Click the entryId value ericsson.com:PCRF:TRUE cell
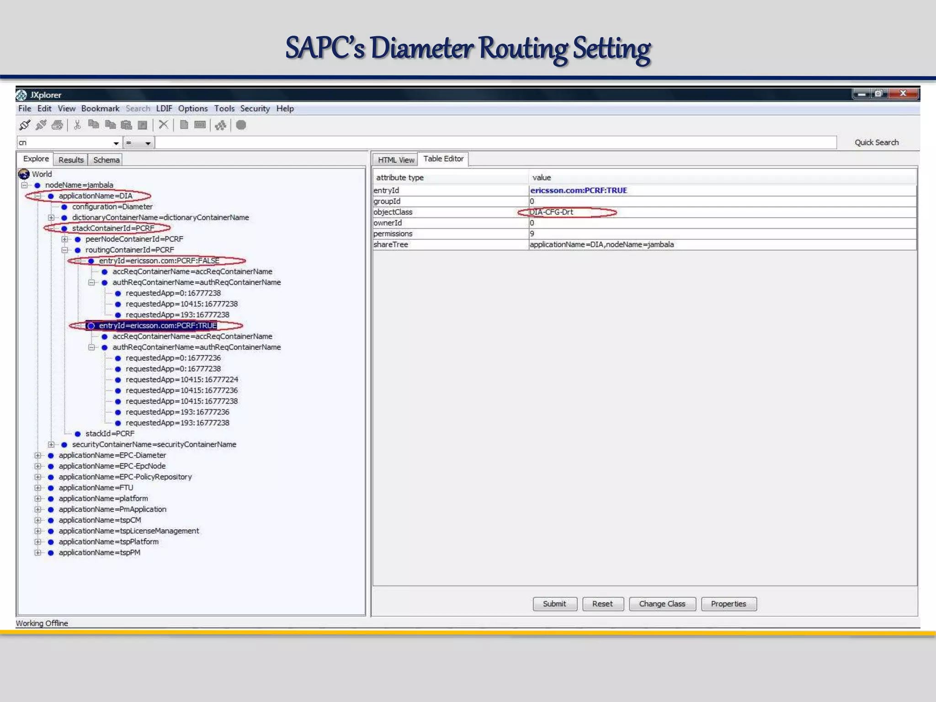936x702 pixels. (722, 191)
